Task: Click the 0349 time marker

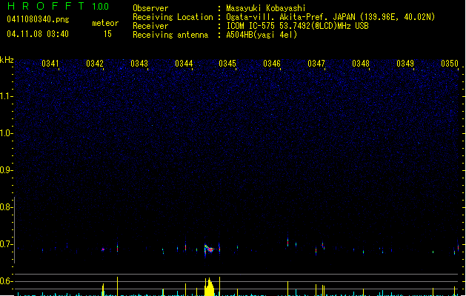Action: [405, 64]
